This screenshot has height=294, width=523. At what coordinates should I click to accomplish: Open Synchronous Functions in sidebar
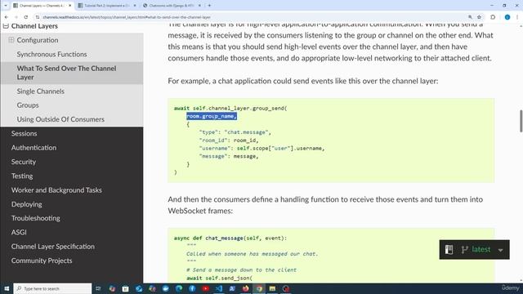coord(51,54)
